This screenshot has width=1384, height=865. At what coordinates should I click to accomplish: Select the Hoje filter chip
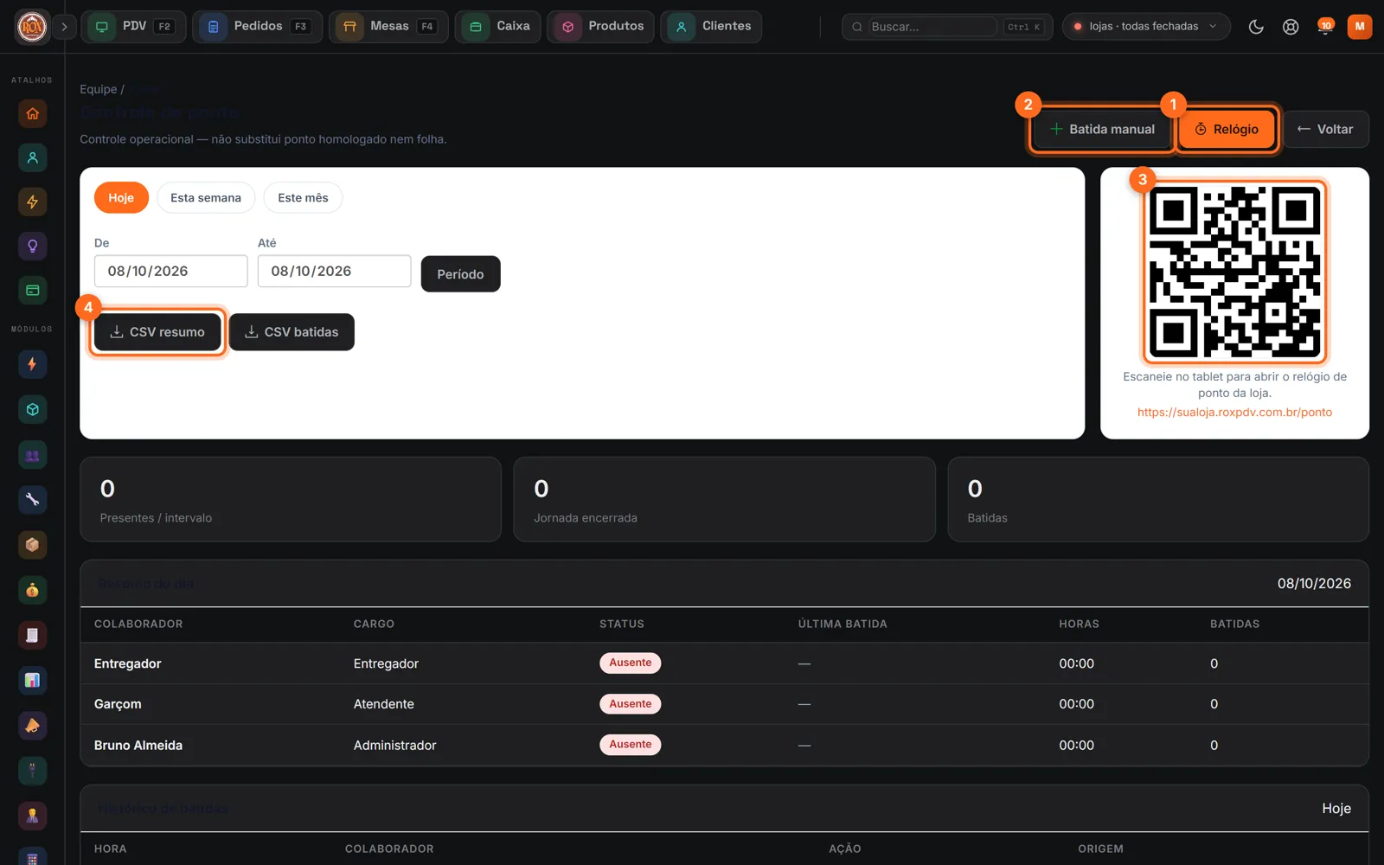point(121,197)
